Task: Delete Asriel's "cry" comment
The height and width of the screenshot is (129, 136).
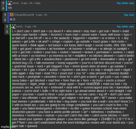Action: [125, 3]
